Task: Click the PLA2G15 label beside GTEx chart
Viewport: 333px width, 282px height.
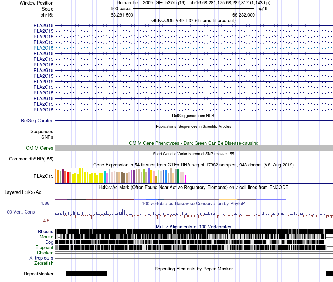Action: pyautogui.click(x=43, y=176)
